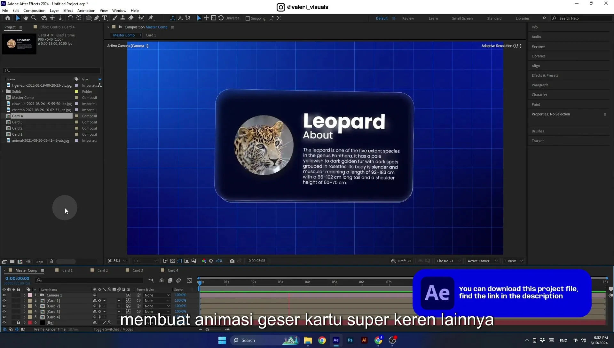Adjust the timeline zoom slider

point(207,330)
